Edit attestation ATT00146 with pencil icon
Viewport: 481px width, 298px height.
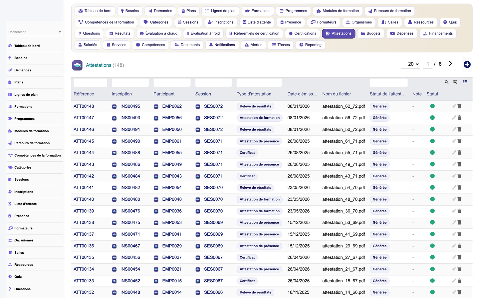click(454, 129)
